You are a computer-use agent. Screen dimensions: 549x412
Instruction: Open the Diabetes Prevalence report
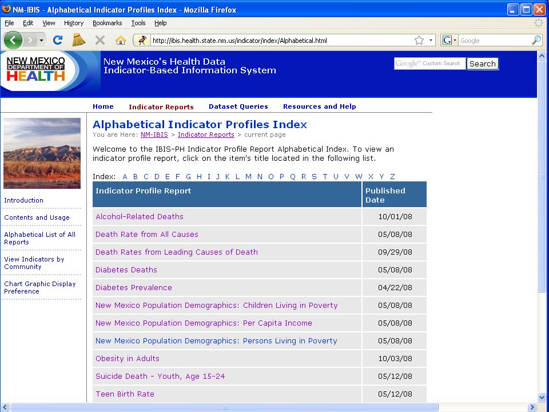(x=134, y=288)
